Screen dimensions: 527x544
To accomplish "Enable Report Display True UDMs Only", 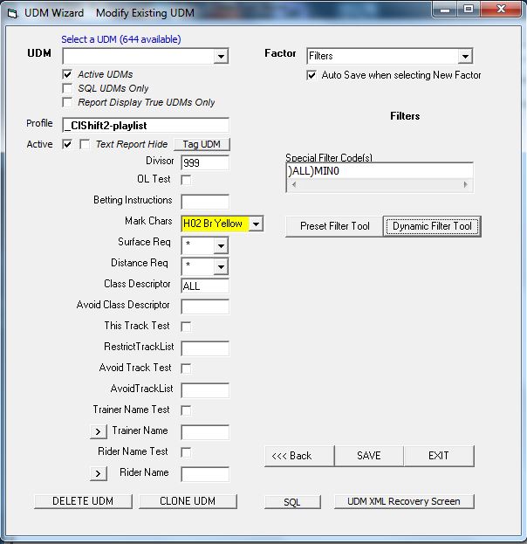I will [x=67, y=102].
